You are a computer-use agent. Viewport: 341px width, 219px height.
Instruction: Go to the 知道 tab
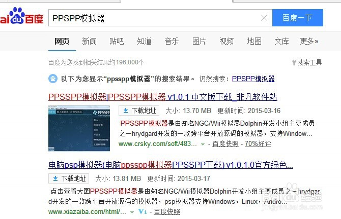tap(144, 41)
